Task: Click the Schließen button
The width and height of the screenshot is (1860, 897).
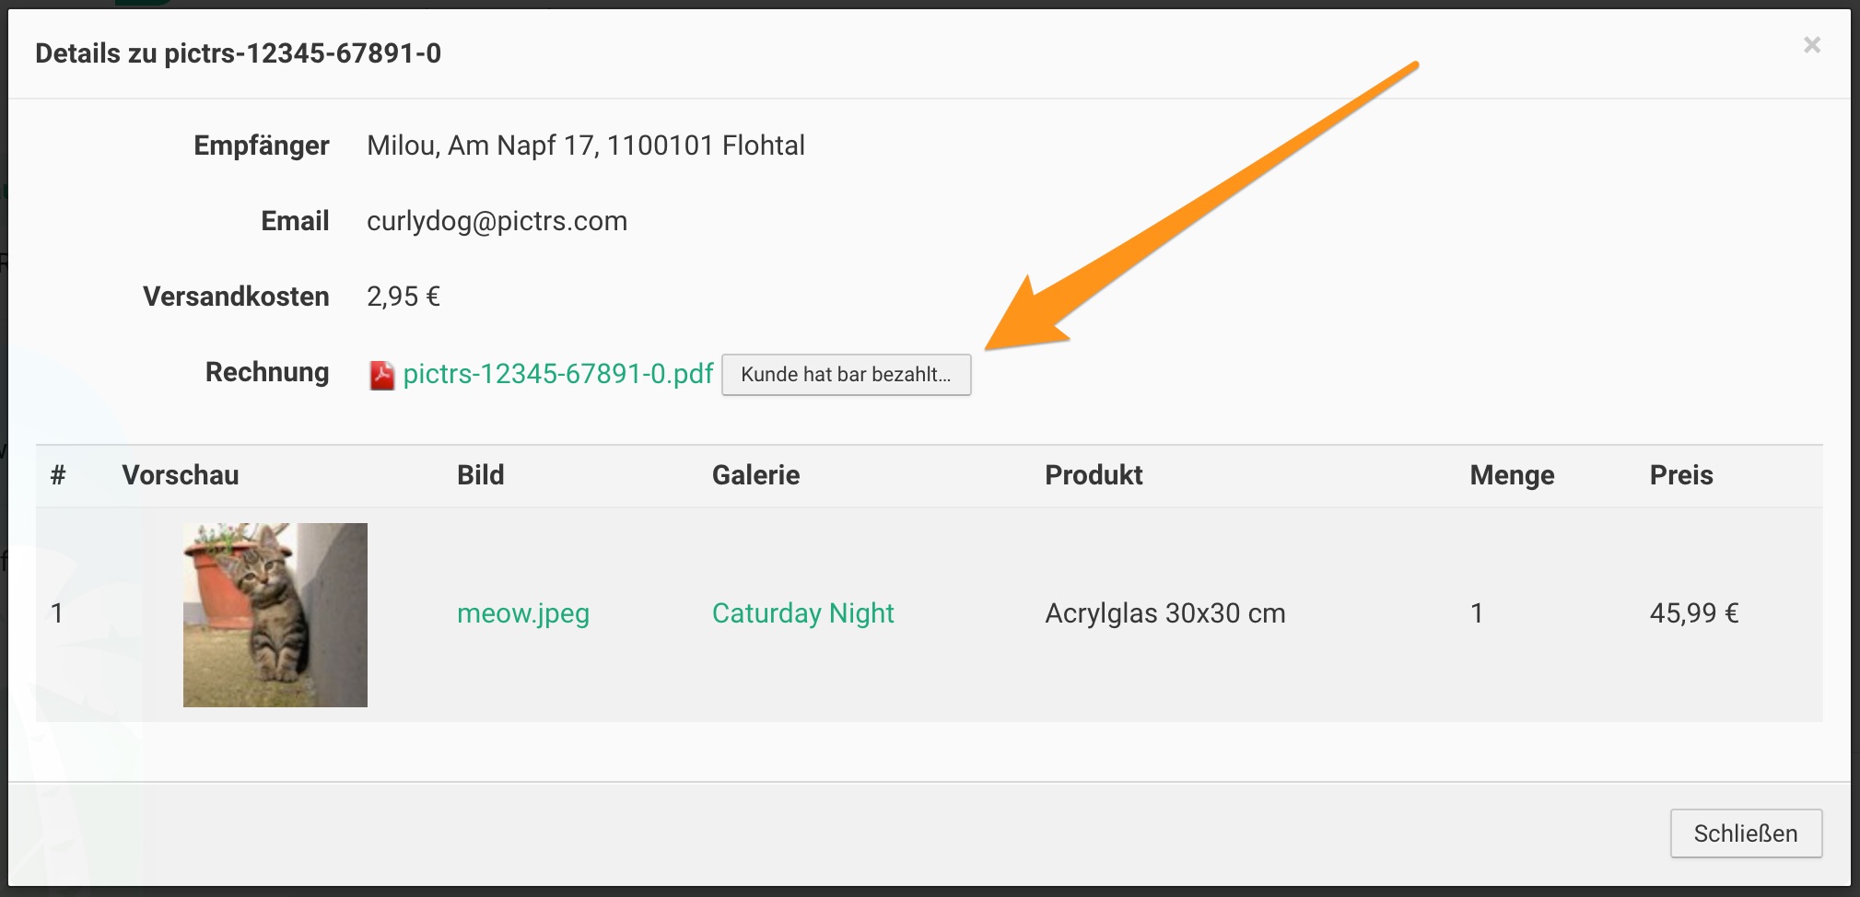Action: pyautogui.click(x=1745, y=833)
